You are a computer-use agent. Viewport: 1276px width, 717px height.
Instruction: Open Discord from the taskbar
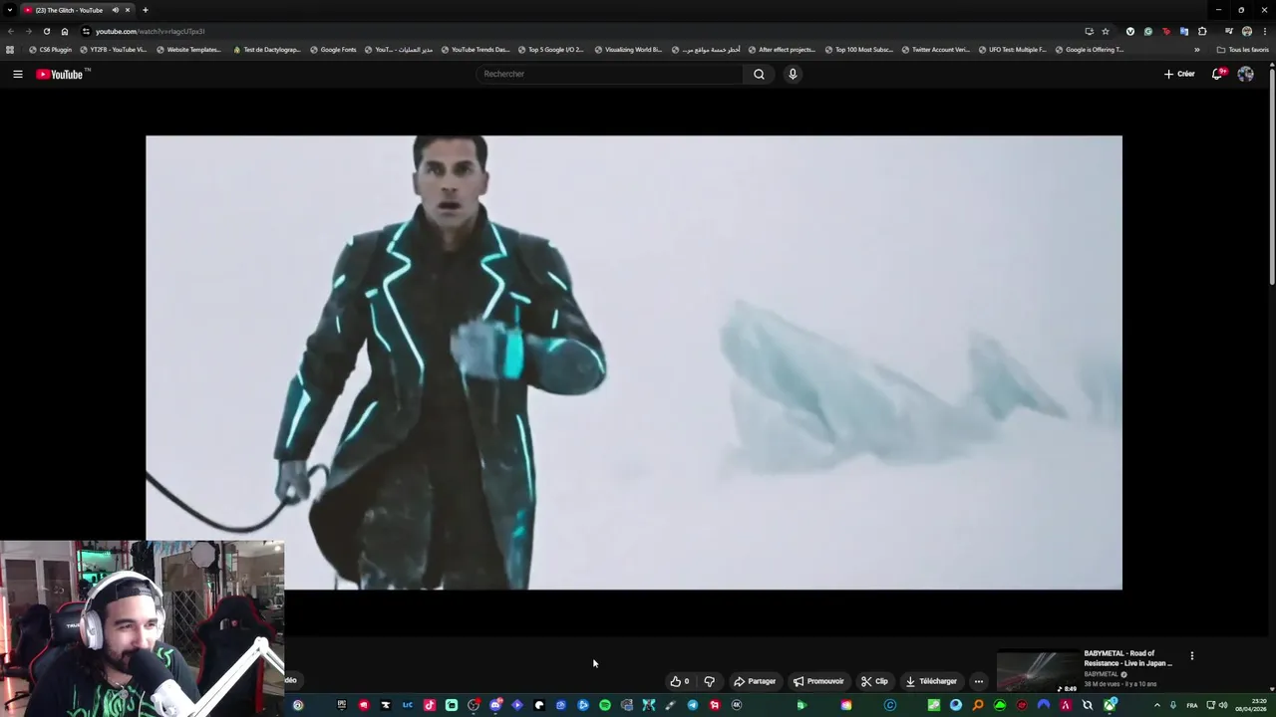(x=495, y=705)
